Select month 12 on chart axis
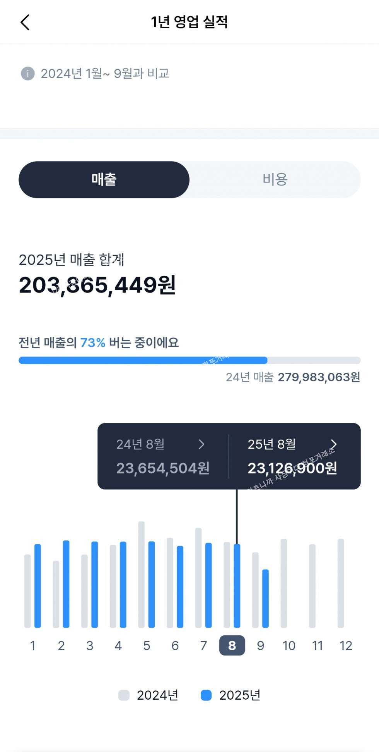This screenshot has width=379, height=752. coord(346,645)
